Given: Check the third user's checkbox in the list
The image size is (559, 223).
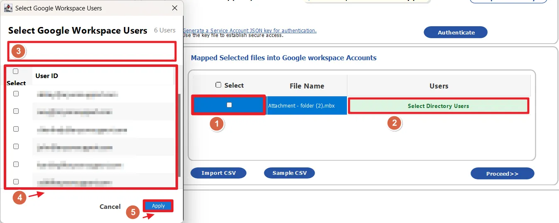Looking at the screenshot, I should click(16, 129).
